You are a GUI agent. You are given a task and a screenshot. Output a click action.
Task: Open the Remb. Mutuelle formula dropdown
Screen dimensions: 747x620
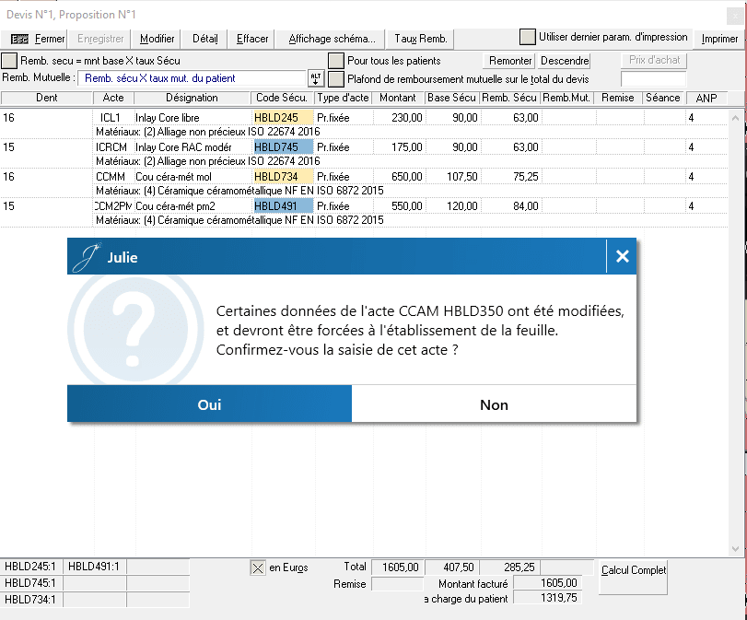[x=192, y=79]
